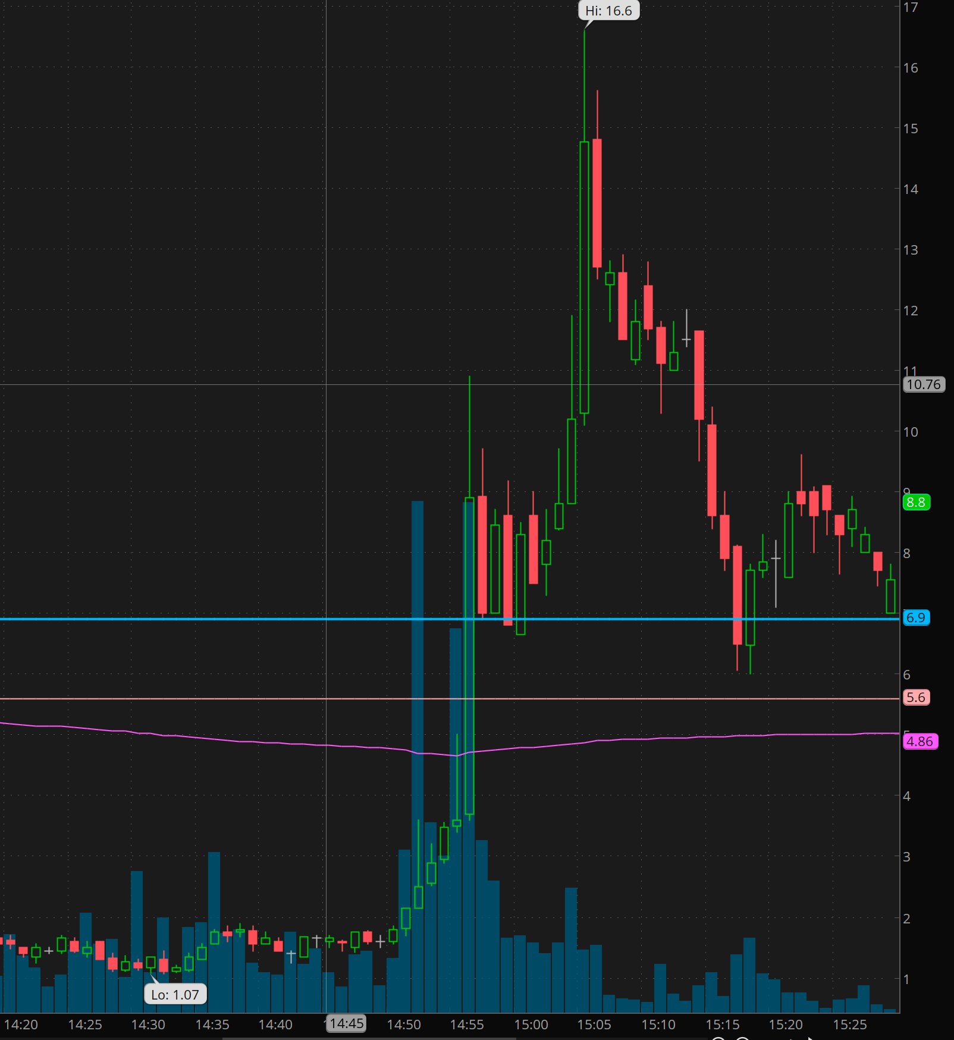Click the Hi: 16.6 high price bubble
This screenshot has height=1040, width=954.
pos(609,11)
